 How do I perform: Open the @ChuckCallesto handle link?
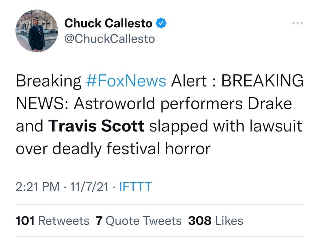pyautogui.click(x=109, y=39)
